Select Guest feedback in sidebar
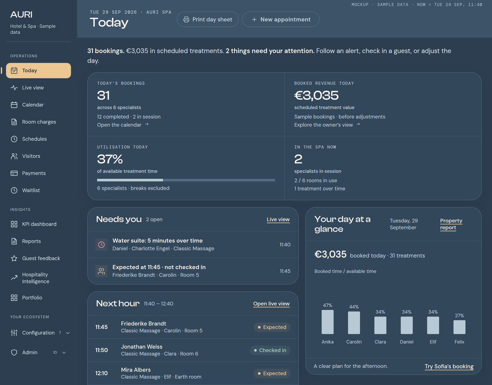 (x=38, y=258)
